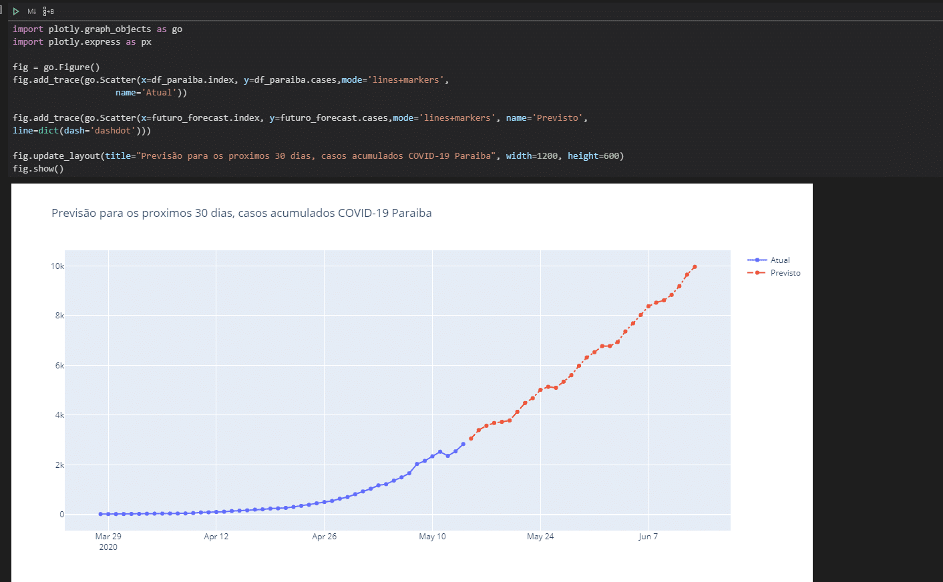Click 'height=600' in the code
The image size is (943, 582).
click(x=593, y=156)
